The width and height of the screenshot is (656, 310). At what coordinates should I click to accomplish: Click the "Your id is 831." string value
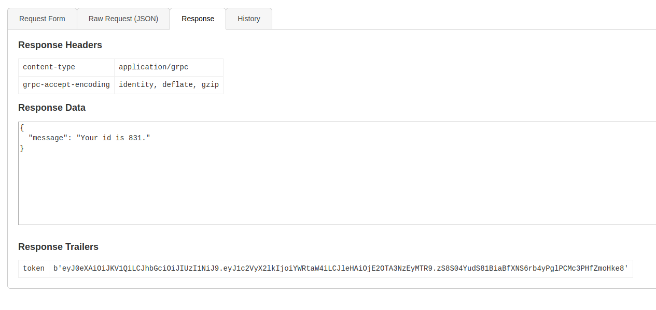[x=113, y=138]
